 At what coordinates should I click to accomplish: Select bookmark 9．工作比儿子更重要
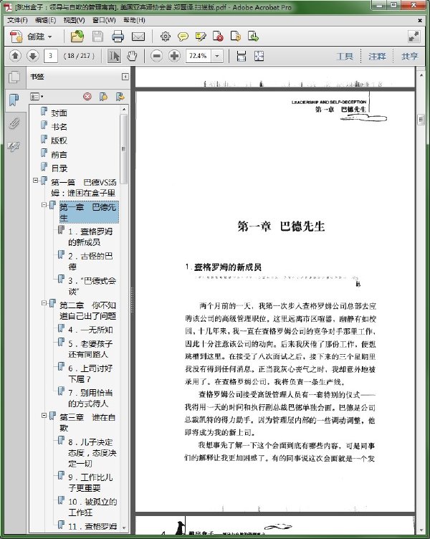click(x=90, y=482)
